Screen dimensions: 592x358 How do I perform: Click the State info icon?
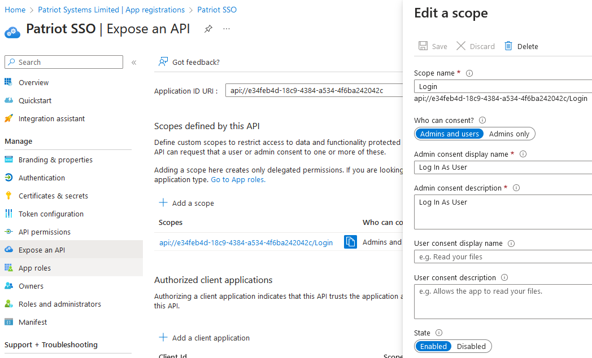click(439, 333)
